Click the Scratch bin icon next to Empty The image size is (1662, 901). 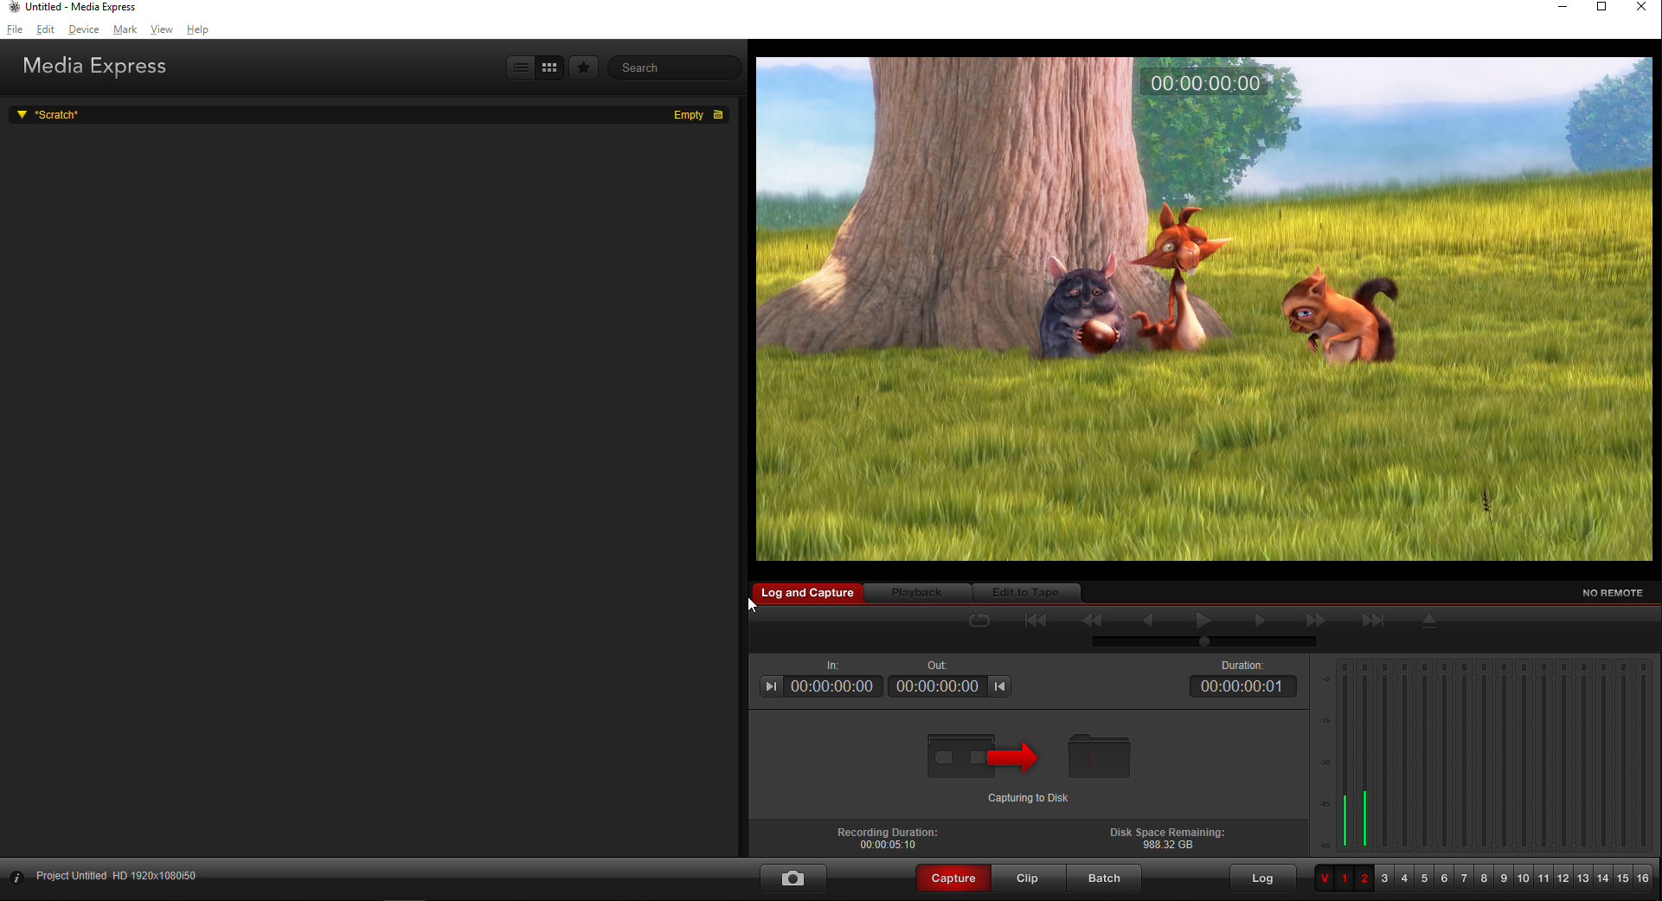718,114
